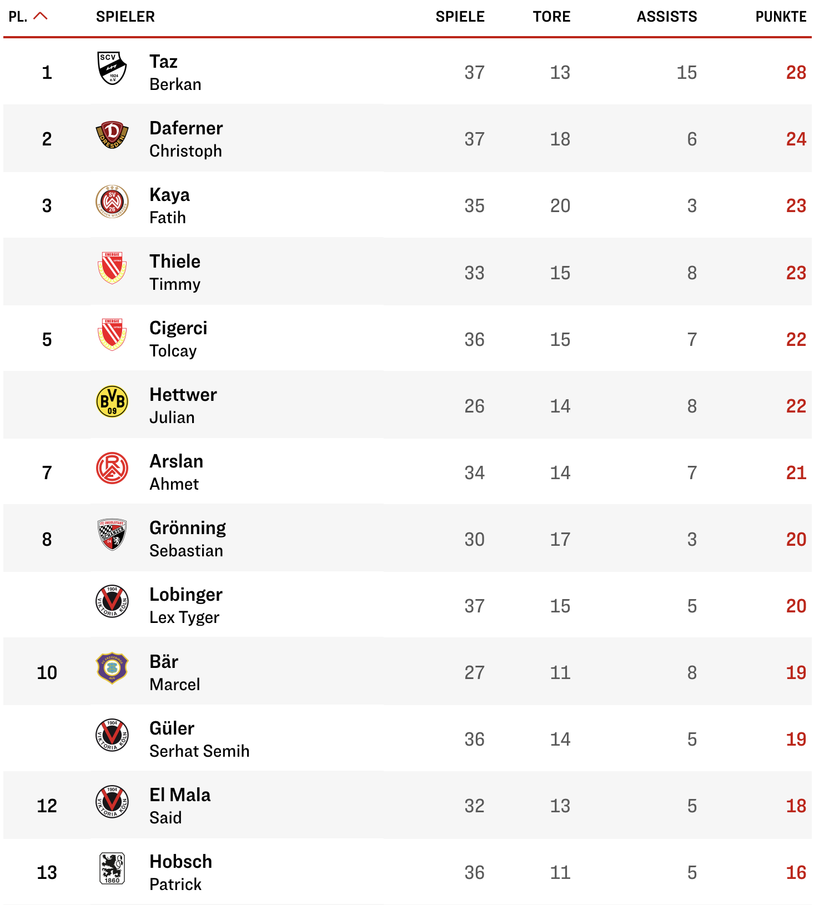Sort table by SPIELE column
The width and height of the screenshot is (824, 905).
coord(460,17)
